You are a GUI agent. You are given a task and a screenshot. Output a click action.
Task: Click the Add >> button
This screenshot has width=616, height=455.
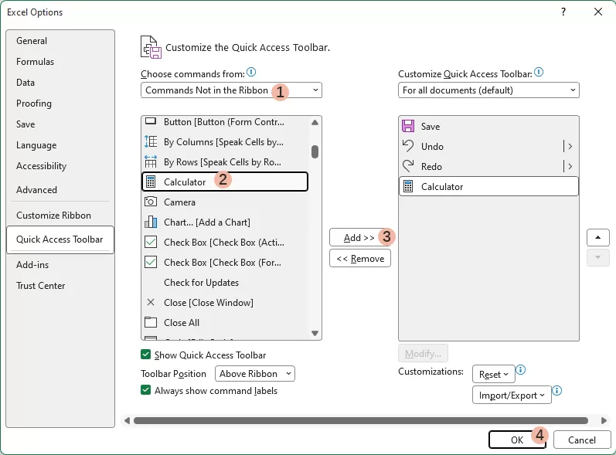359,238
